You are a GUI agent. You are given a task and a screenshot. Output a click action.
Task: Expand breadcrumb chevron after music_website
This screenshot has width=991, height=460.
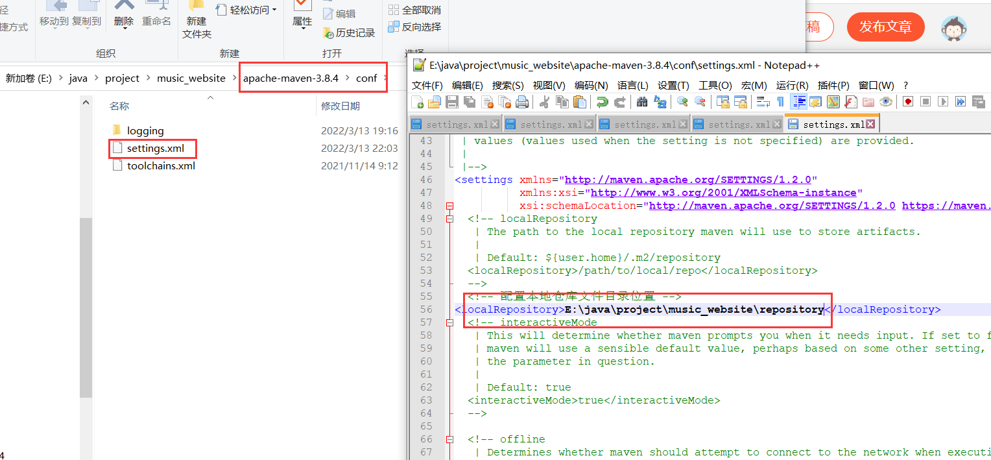pyautogui.click(x=233, y=79)
